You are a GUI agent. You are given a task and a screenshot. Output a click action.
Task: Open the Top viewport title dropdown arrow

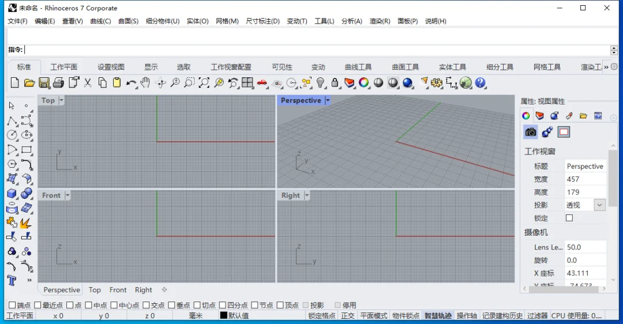(61, 100)
